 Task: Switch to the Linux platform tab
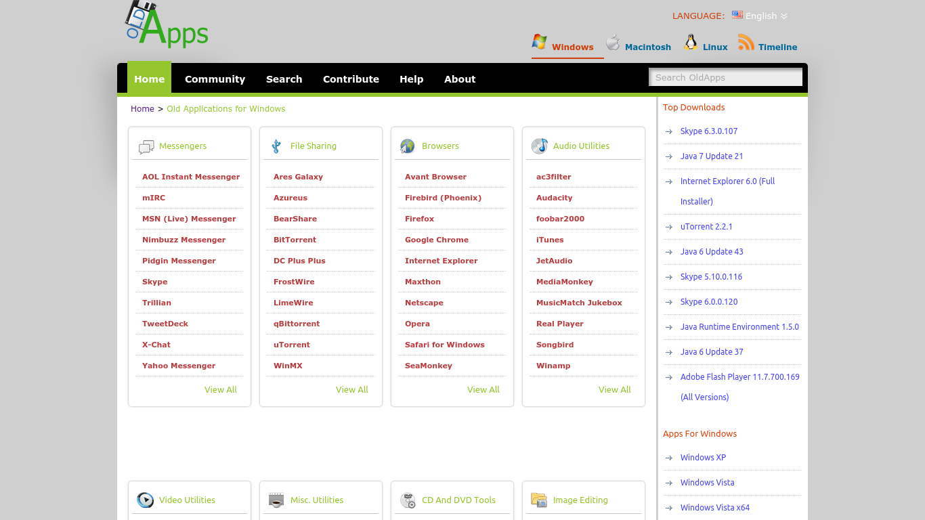pos(715,47)
